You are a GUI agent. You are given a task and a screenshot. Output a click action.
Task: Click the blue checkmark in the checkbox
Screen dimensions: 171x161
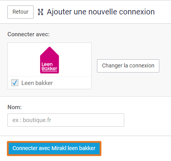[15, 83]
